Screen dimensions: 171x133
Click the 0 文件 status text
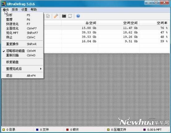click(x=44, y=130)
